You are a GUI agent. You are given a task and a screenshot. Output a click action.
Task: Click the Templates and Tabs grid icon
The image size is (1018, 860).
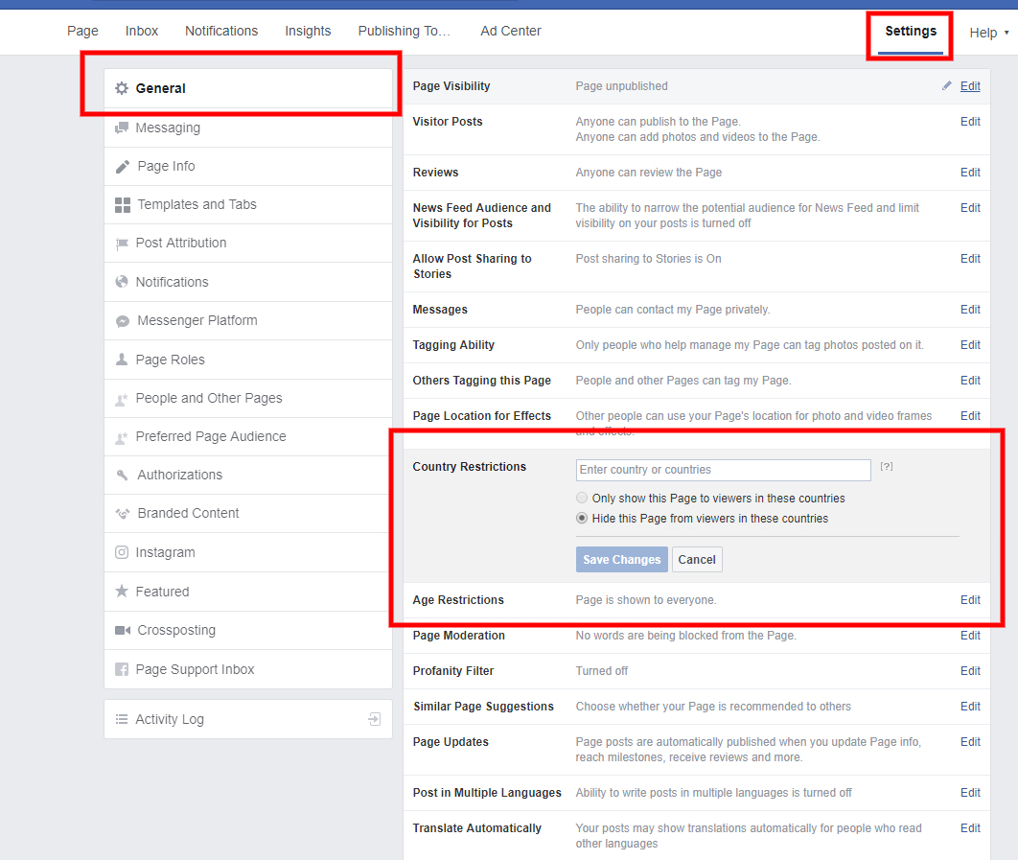(x=122, y=205)
